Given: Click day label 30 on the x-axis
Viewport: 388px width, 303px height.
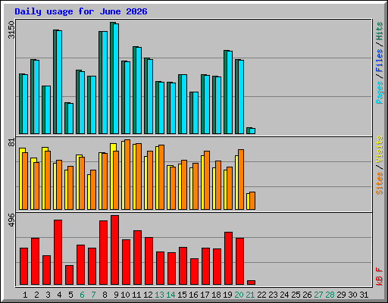Looking at the screenshot, I should 352,295.
